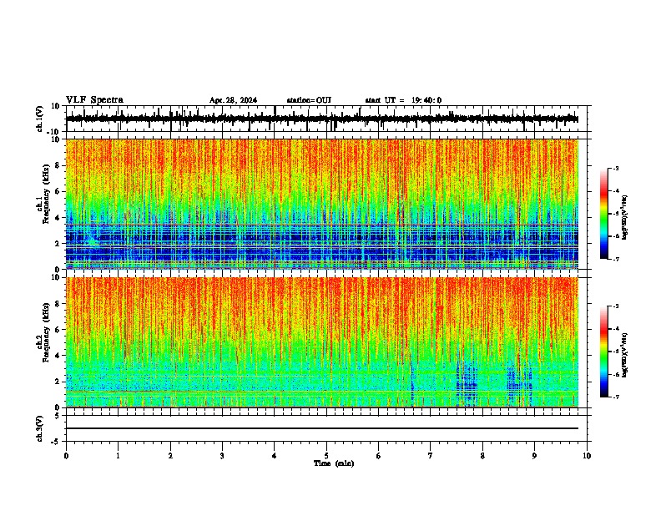Viewport: 661px width, 511px height.
Task: Click the "4" kHz tick label of ch.2 spectrogram
Action: (58, 356)
